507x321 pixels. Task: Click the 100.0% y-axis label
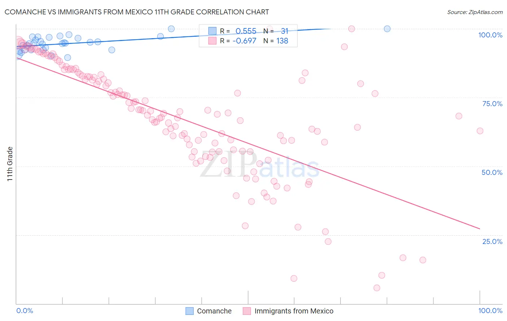tap(490, 35)
